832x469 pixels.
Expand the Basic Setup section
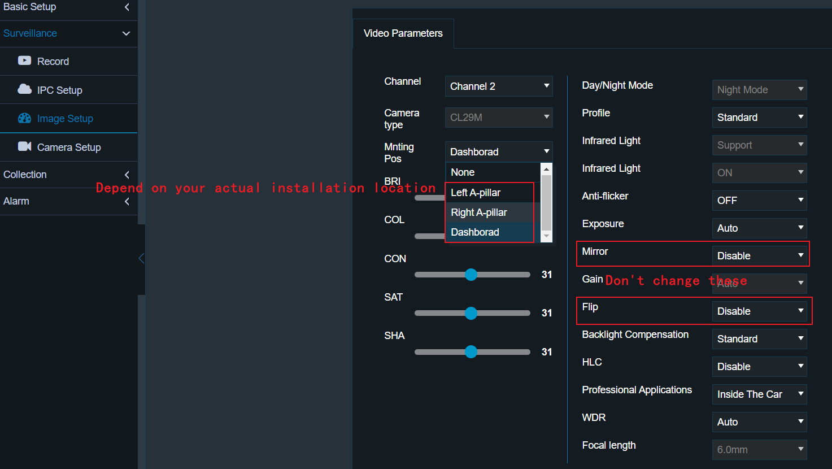(x=127, y=7)
